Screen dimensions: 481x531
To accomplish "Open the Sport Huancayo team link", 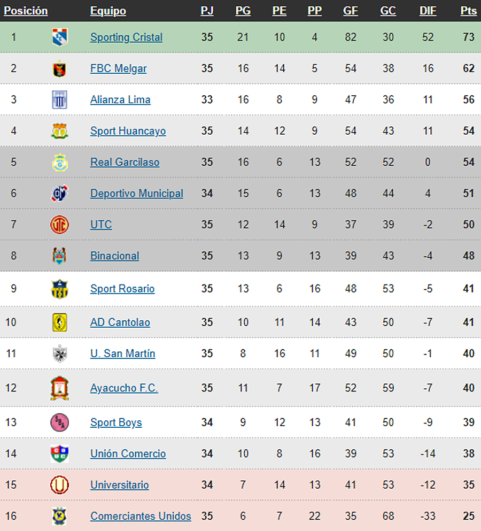I will click(128, 131).
